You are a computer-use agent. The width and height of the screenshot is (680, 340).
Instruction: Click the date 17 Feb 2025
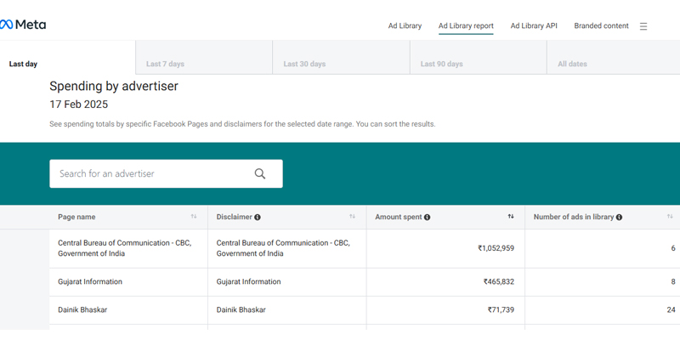pos(78,105)
